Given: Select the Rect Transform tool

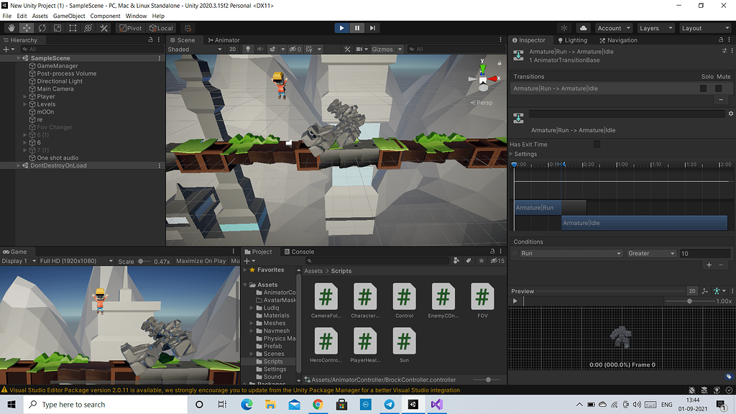Looking at the screenshot, I should point(73,27).
